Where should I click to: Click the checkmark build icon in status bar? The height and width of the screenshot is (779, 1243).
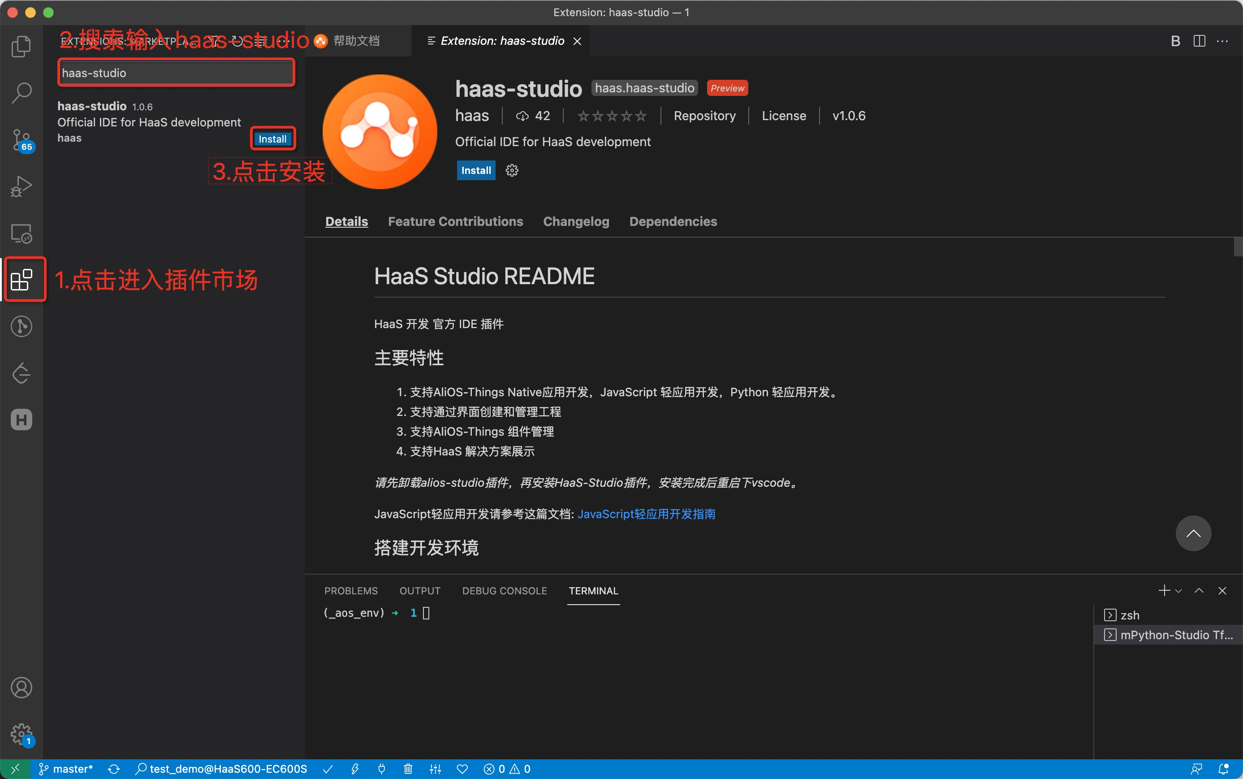point(328,769)
